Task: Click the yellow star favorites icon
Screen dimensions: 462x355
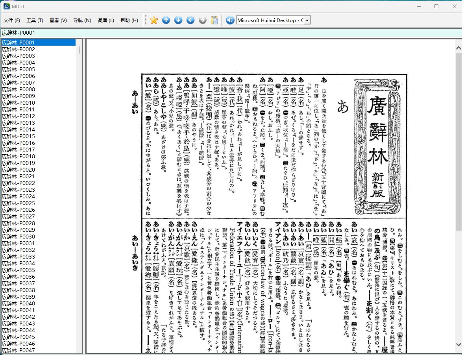Action: (153, 20)
